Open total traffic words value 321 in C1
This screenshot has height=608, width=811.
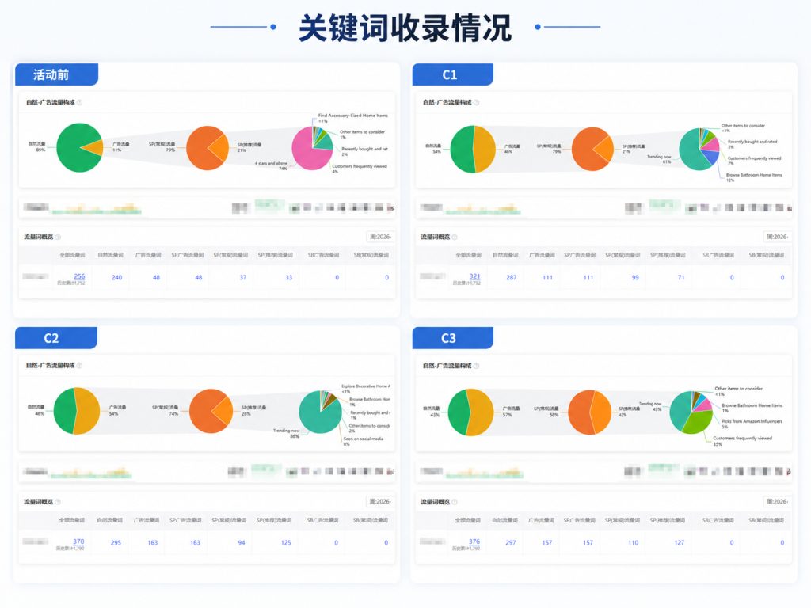click(x=475, y=276)
